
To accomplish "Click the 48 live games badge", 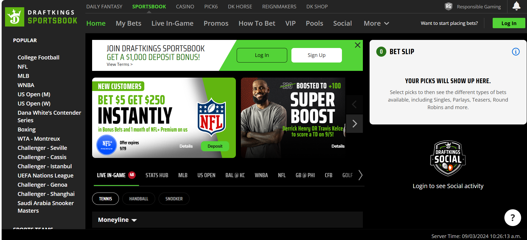I will pos(132,175).
